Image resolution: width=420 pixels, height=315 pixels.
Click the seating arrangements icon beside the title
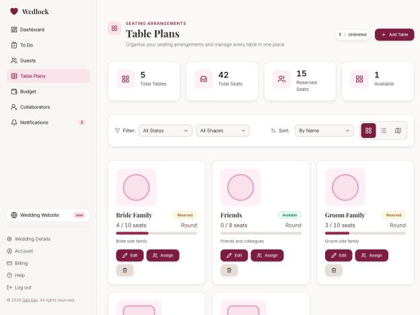[x=114, y=28]
